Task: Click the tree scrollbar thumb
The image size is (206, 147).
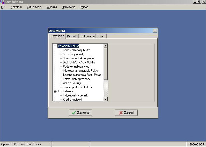Action: pos(106,64)
